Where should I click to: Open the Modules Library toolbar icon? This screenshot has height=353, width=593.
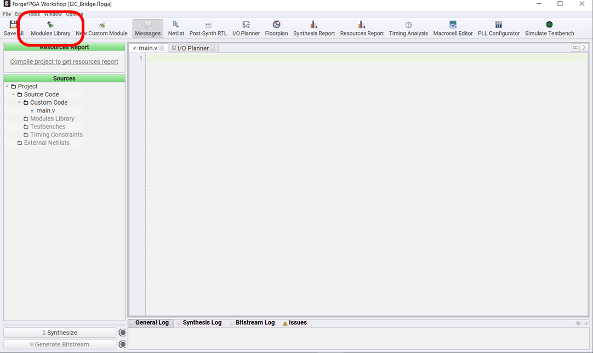pos(50,29)
